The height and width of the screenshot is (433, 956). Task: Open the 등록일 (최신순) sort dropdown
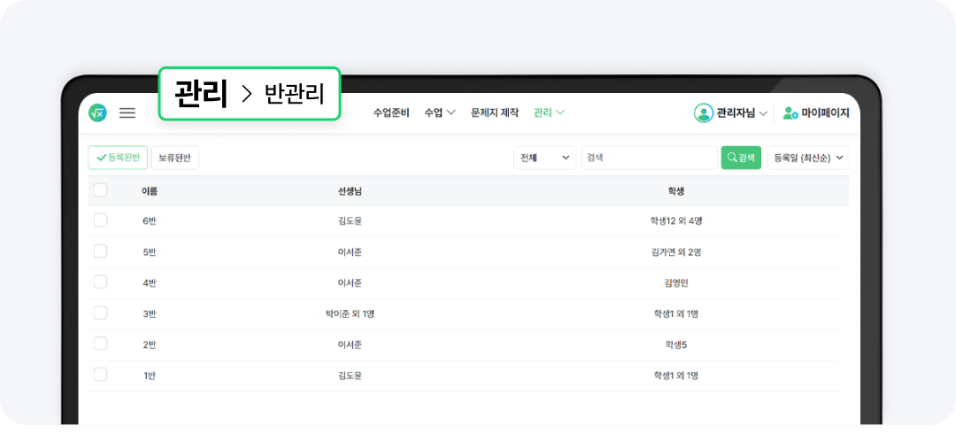pyautogui.click(x=808, y=158)
